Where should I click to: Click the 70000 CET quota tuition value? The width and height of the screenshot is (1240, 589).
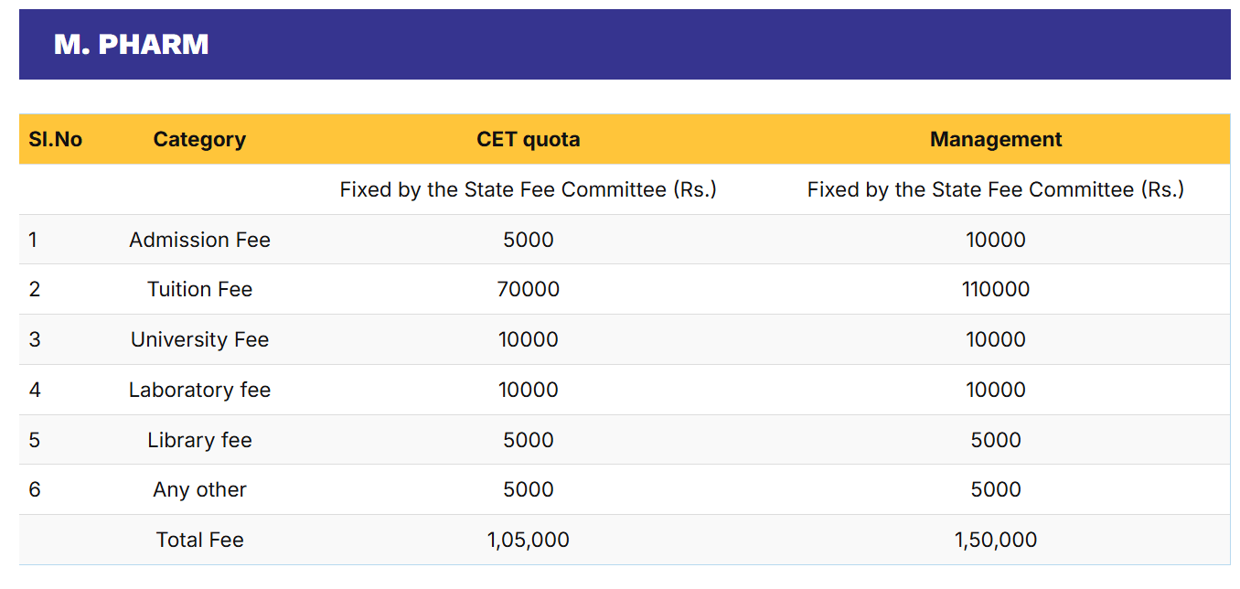[528, 289]
